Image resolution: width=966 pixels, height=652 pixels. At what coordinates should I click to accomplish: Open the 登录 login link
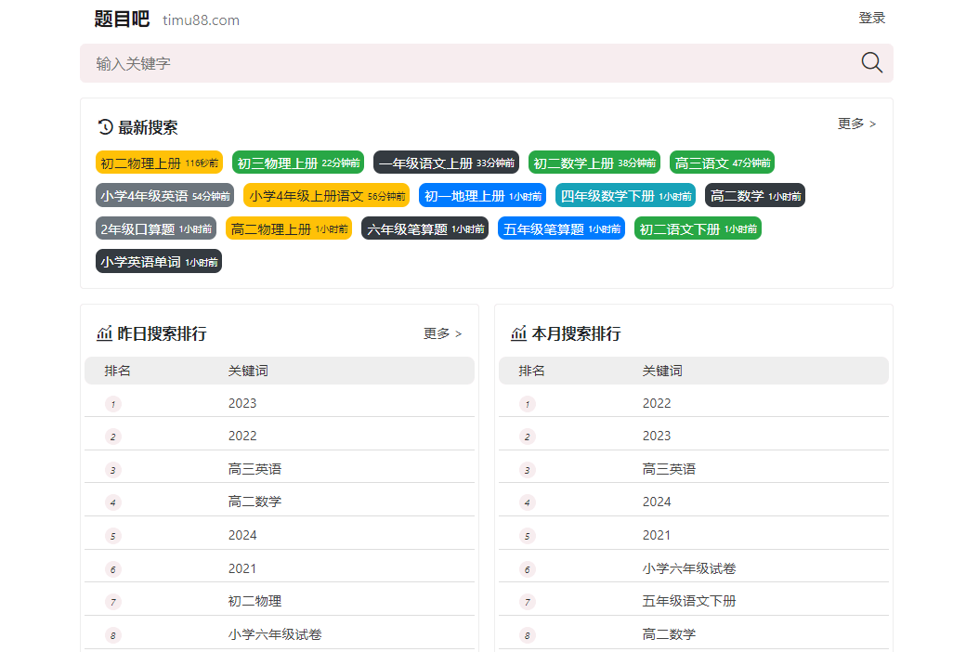tap(871, 18)
